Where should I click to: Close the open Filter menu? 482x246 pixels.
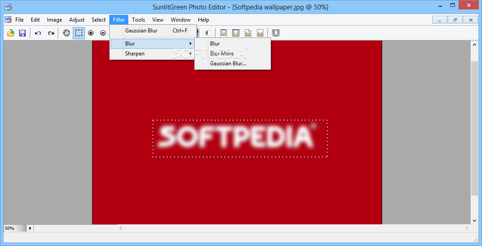click(x=119, y=20)
